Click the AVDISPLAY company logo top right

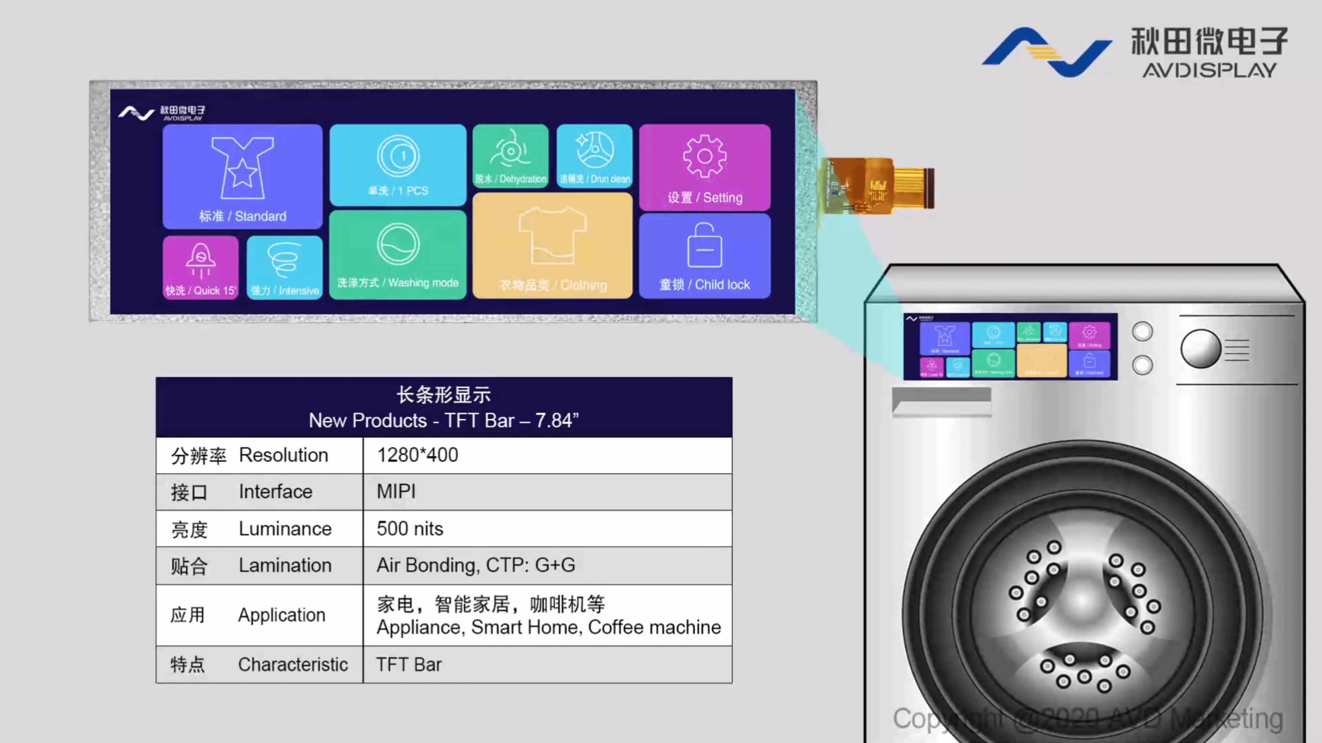(1135, 52)
